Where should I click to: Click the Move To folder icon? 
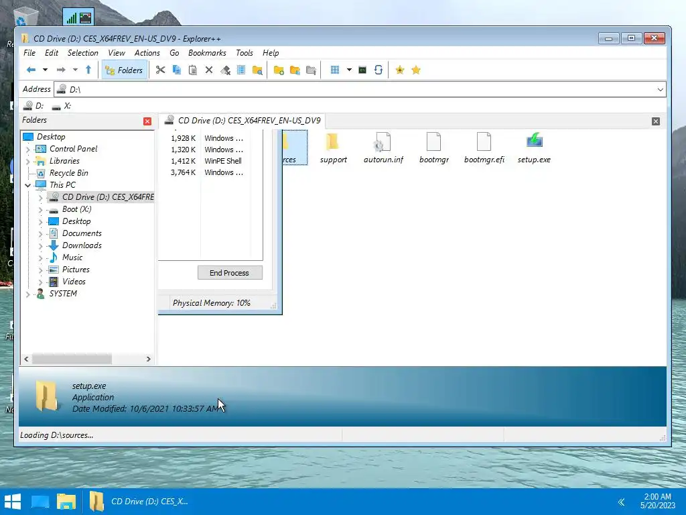click(x=311, y=70)
